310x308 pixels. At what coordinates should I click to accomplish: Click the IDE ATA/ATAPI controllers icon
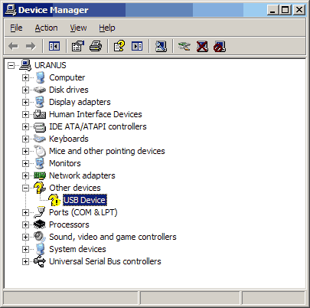click(x=40, y=126)
